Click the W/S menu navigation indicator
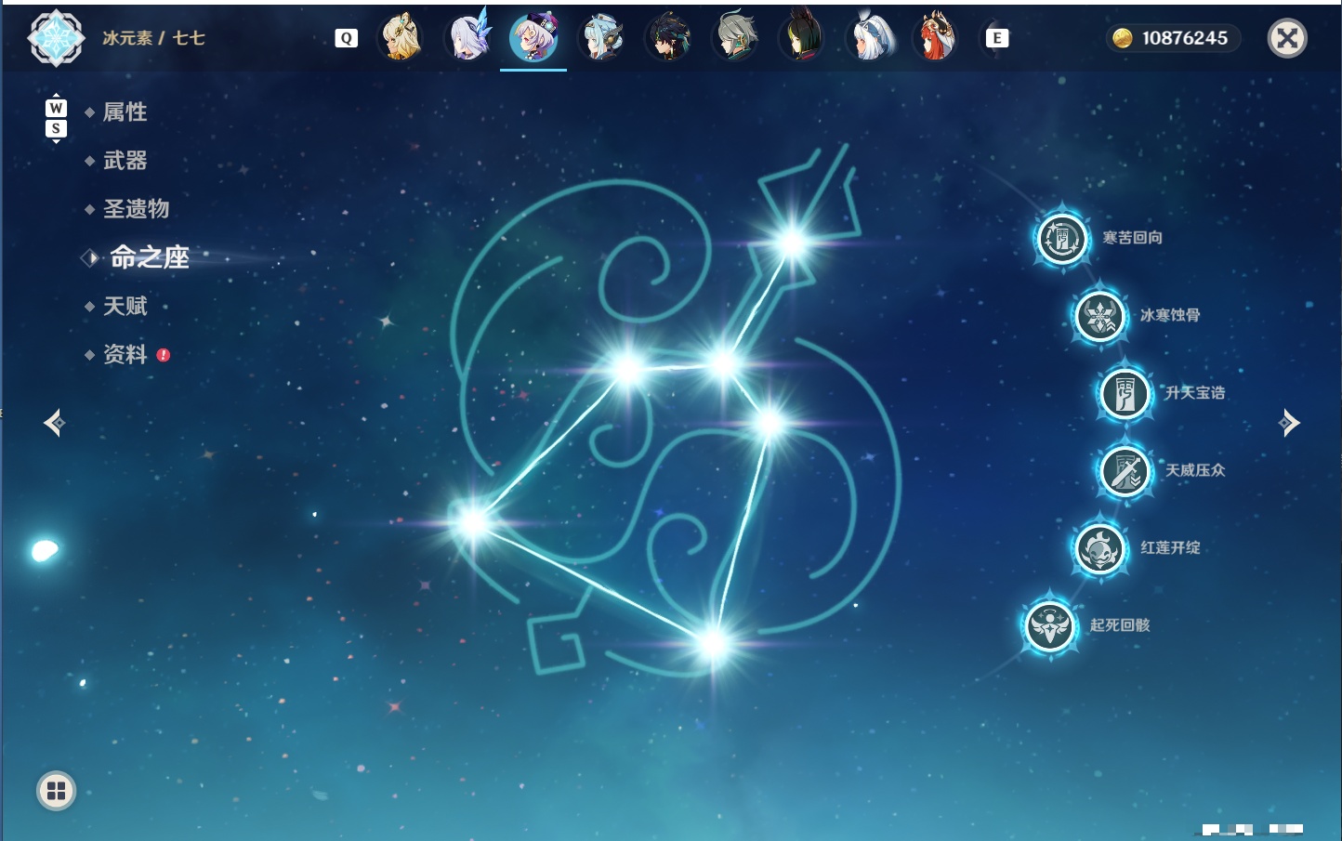The width and height of the screenshot is (1342, 841). click(x=56, y=118)
